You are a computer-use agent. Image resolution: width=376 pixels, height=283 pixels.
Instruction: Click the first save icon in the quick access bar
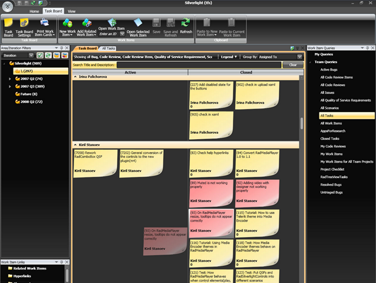click(x=19, y=3)
